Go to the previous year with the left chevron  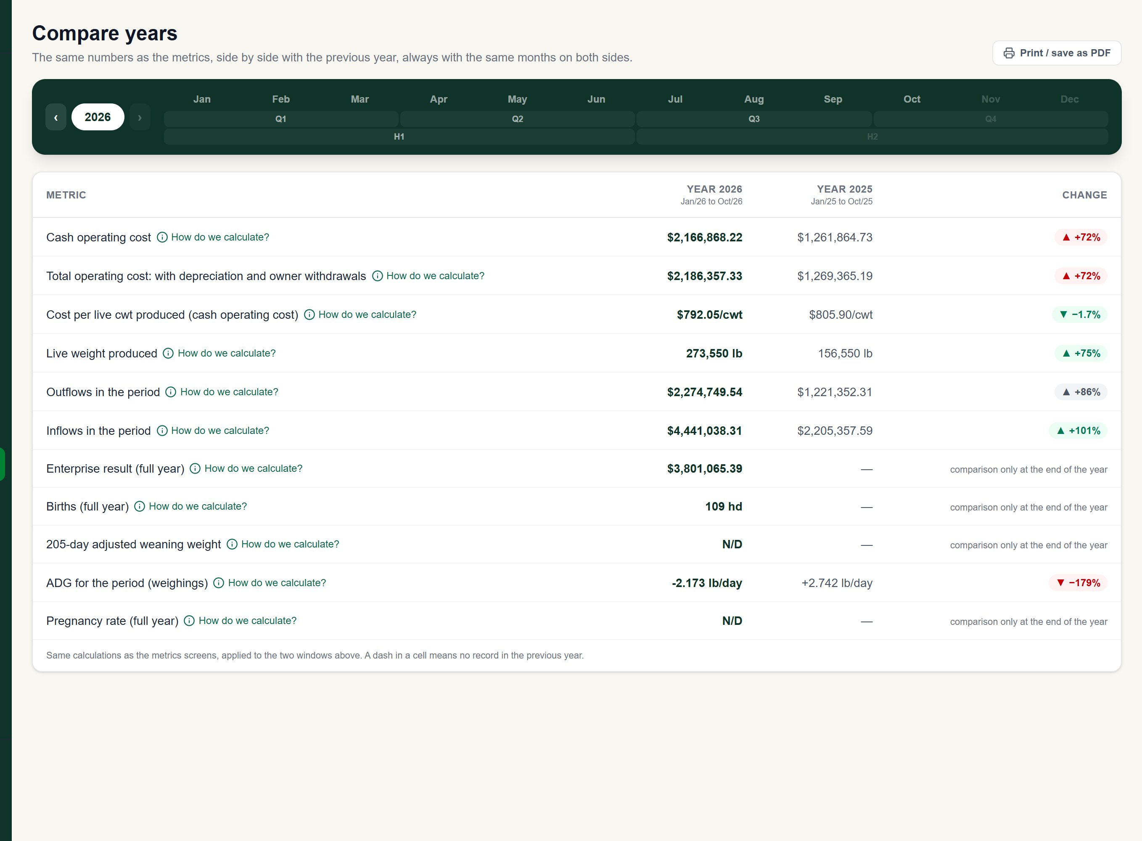pos(56,117)
